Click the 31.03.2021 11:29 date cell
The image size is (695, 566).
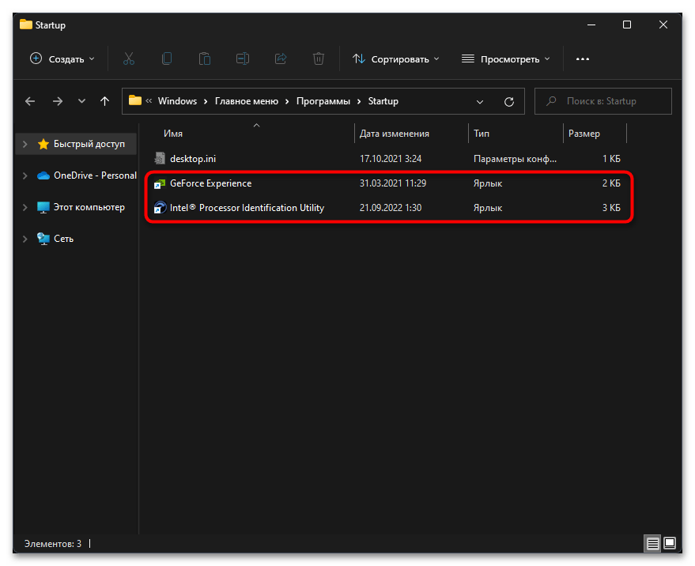click(x=393, y=183)
